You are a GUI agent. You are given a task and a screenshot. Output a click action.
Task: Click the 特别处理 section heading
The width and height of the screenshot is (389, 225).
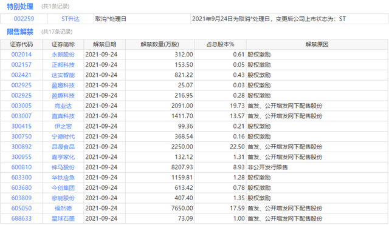pyautogui.click(x=20, y=7)
